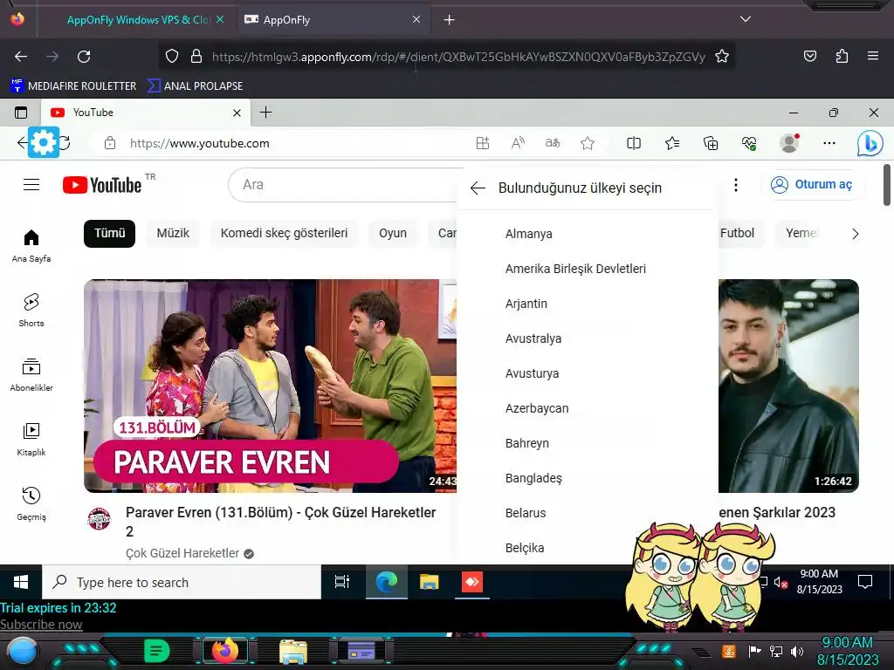Screen dimensions: 894x670
Task: Open Firefox extensions icon
Action: [x=842, y=57]
